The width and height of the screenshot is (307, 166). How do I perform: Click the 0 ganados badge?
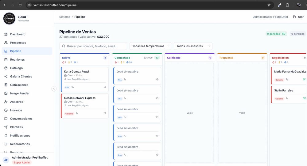point(276,34)
